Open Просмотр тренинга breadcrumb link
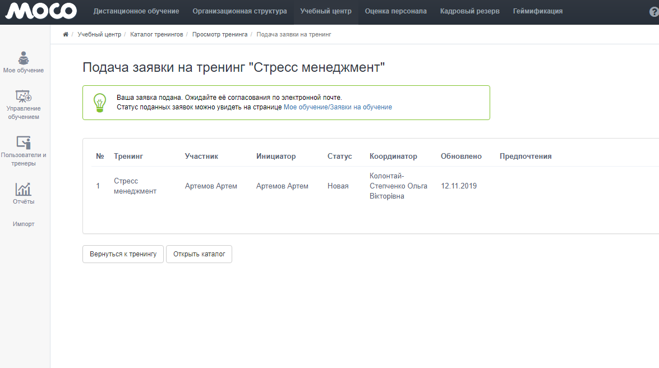 219,35
